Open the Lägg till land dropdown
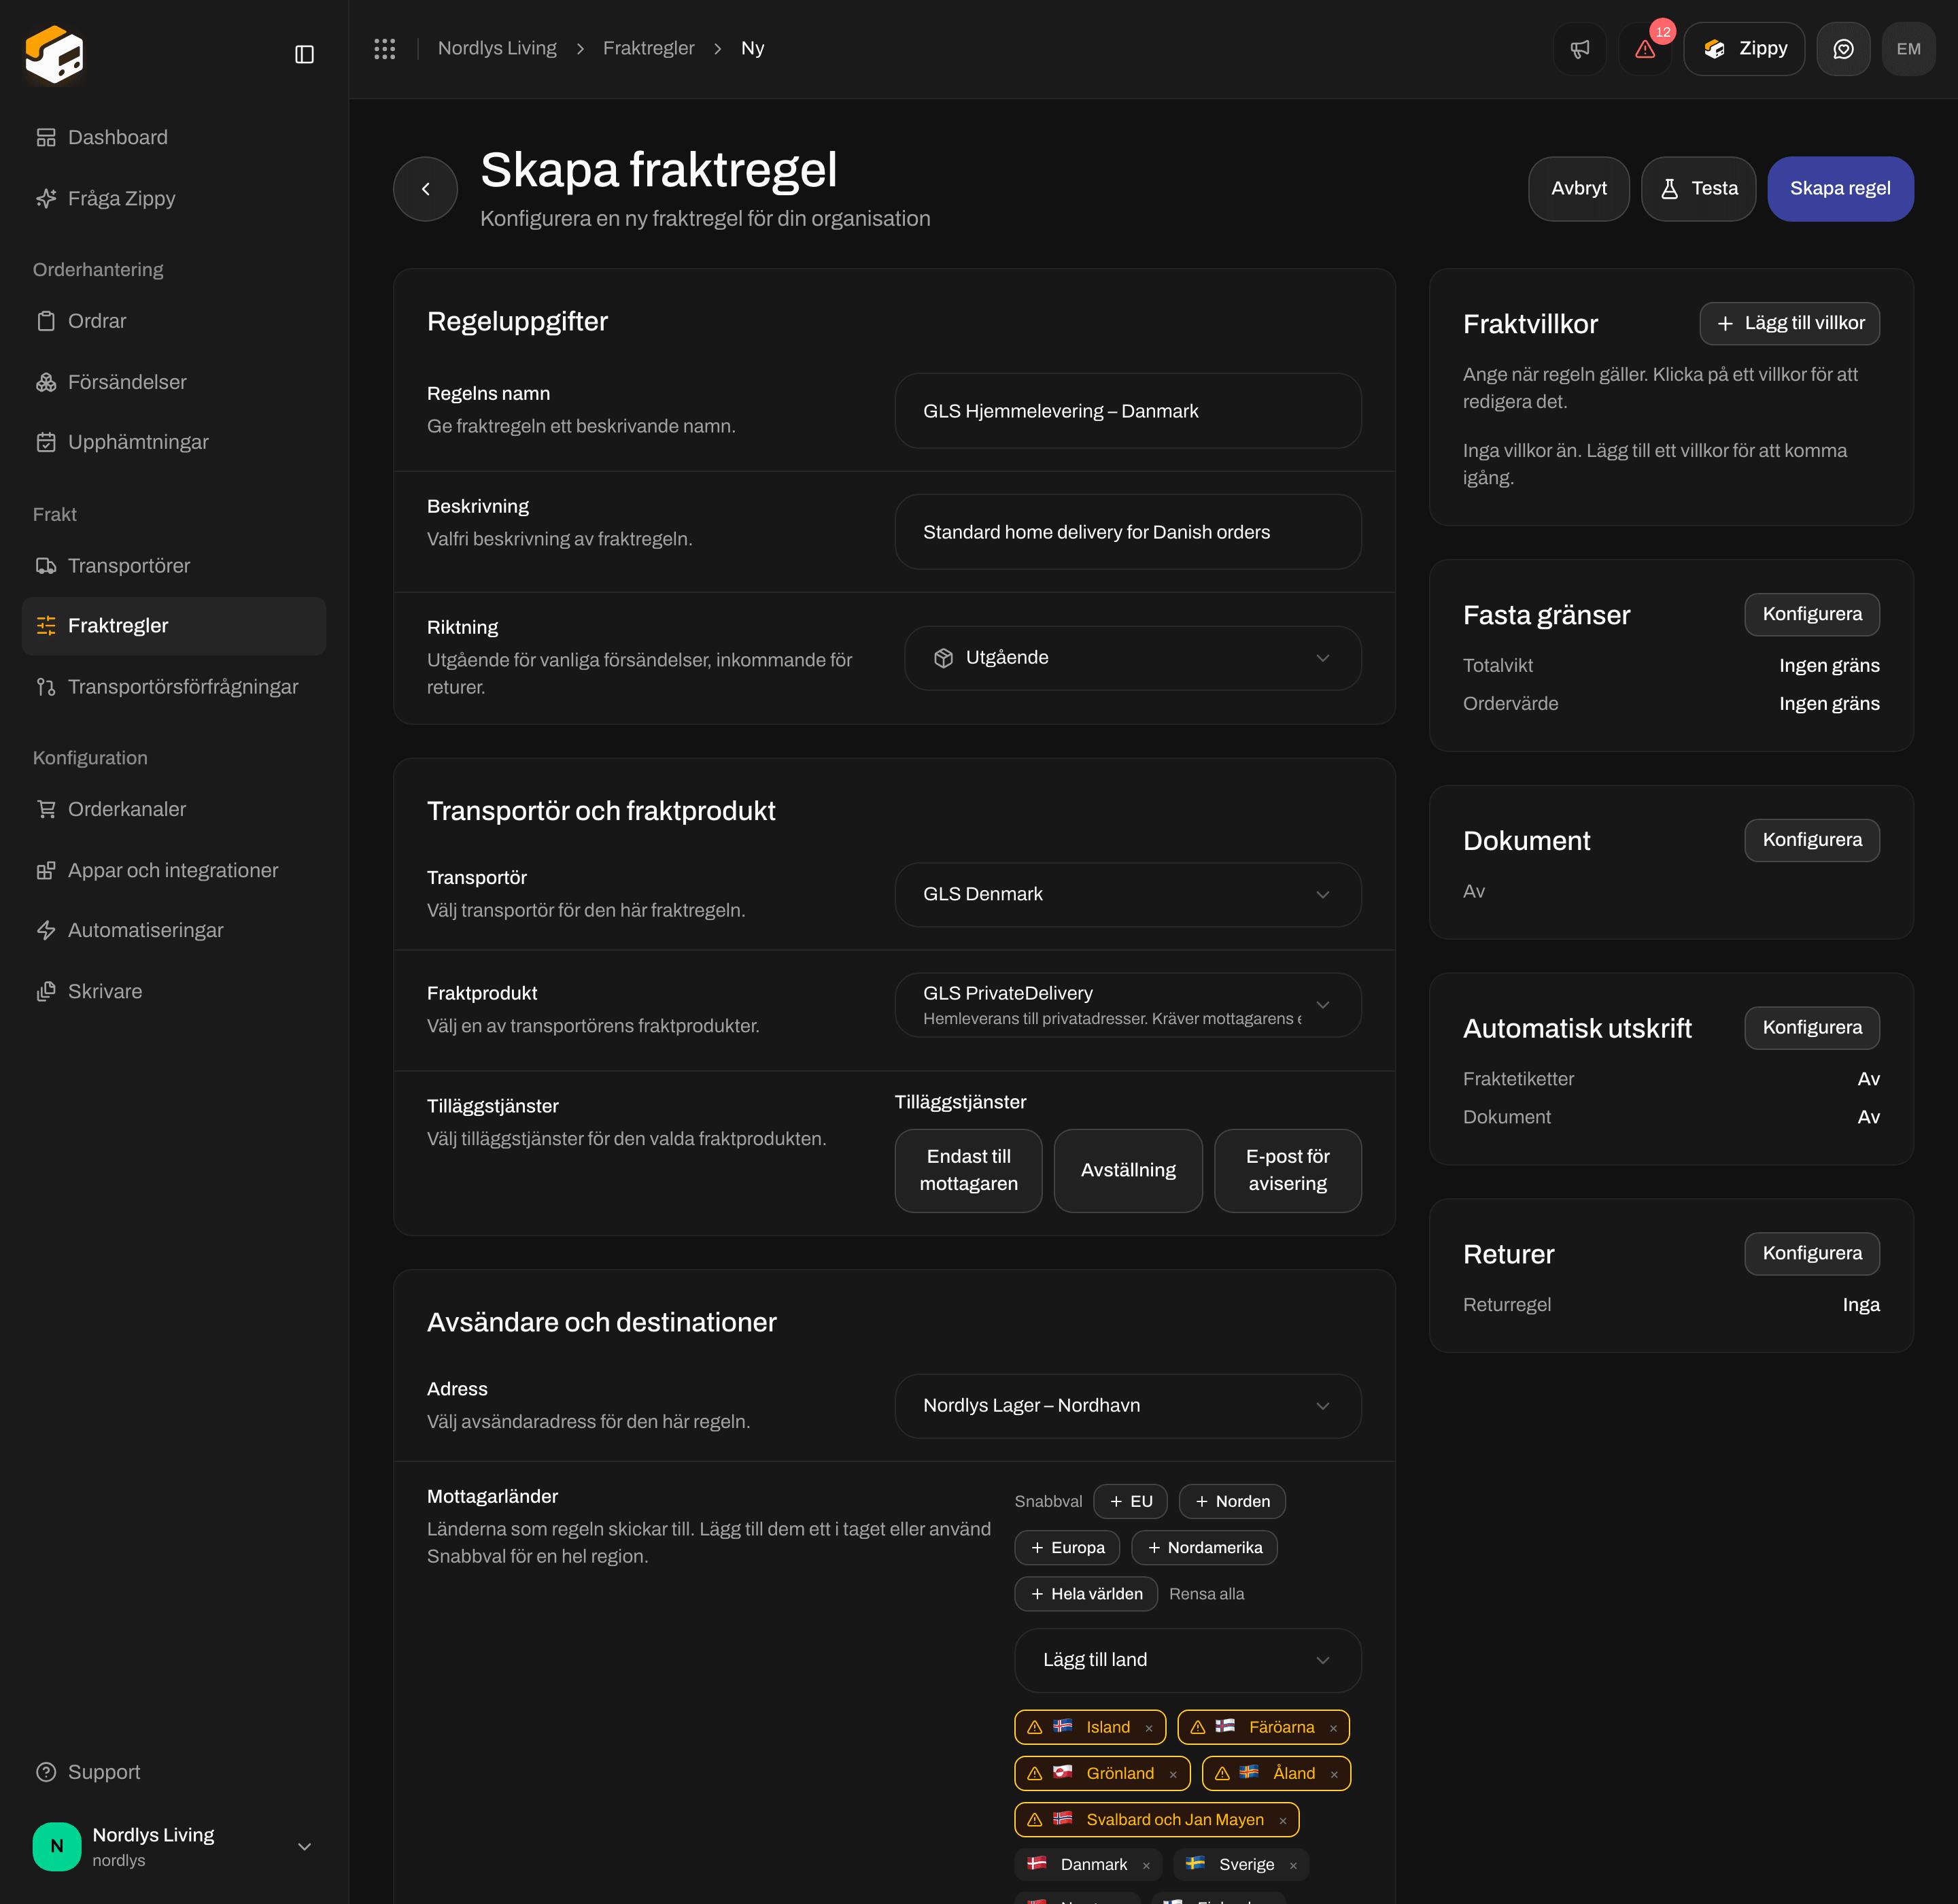The width and height of the screenshot is (1958, 1904). 1188,1660
